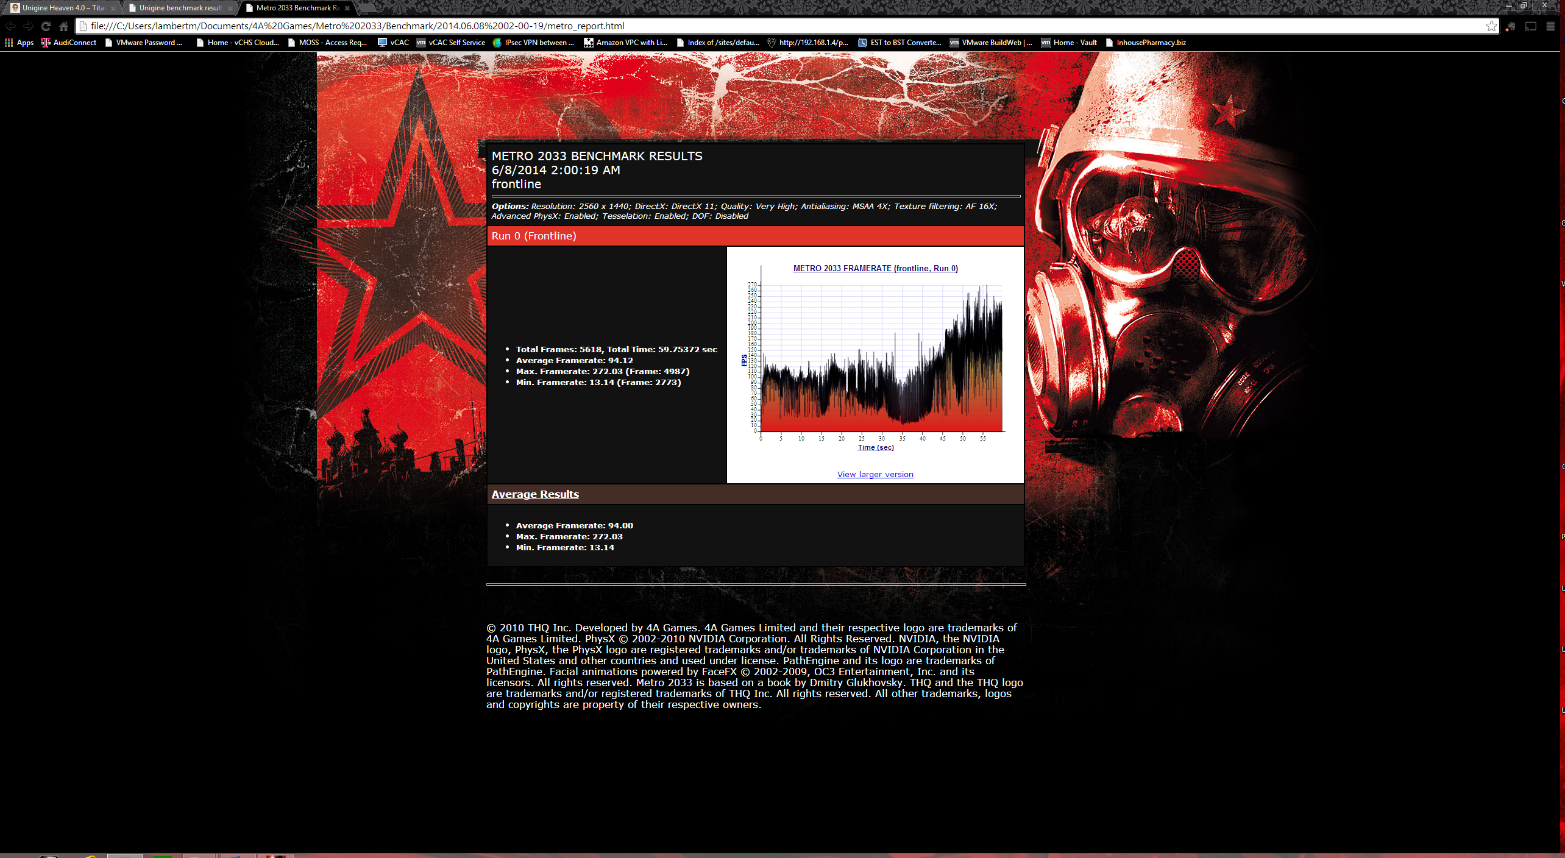Open the Evernote clipper extension
1565x858 pixels.
click(1510, 26)
